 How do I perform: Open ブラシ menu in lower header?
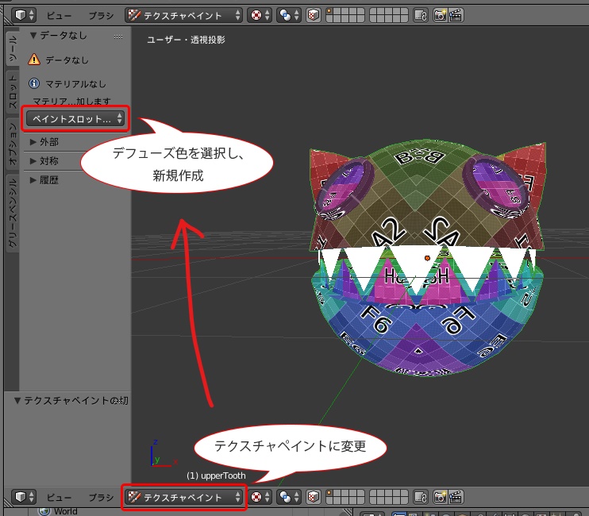(101, 497)
